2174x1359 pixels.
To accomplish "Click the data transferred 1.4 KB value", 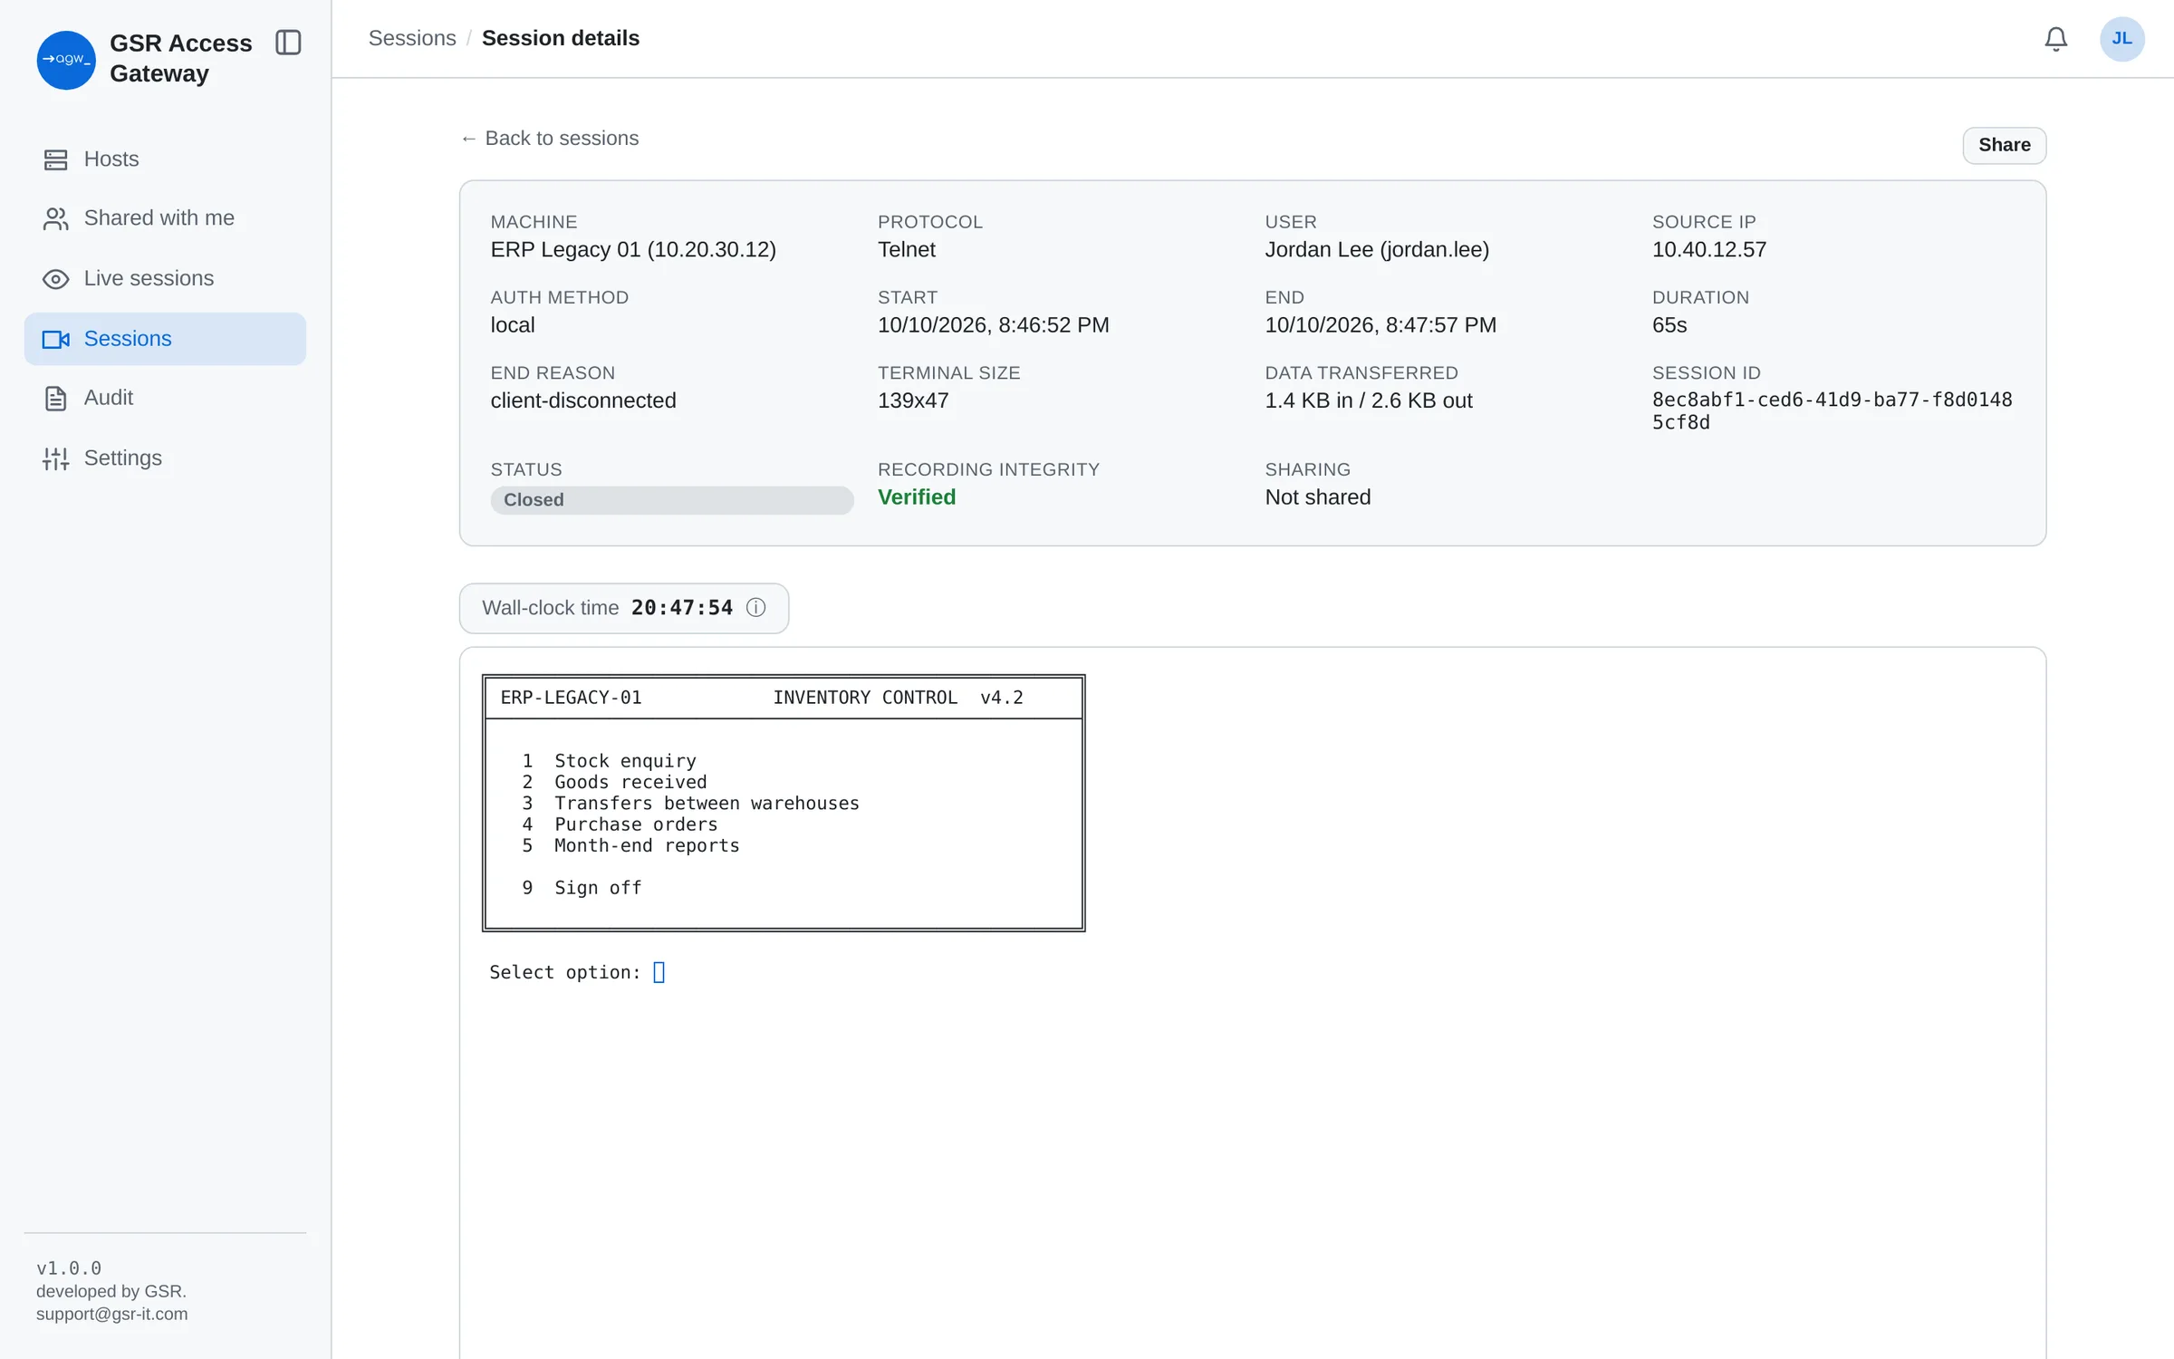I will pyautogui.click(x=1369, y=400).
